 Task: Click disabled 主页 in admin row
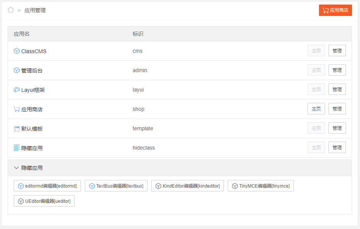[316, 70]
